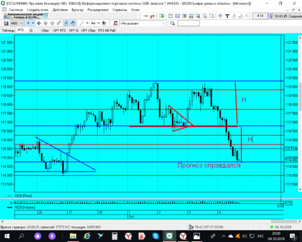Expand line drawing tool options arrow
The height and width of the screenshot is (242, 302).
87,23
